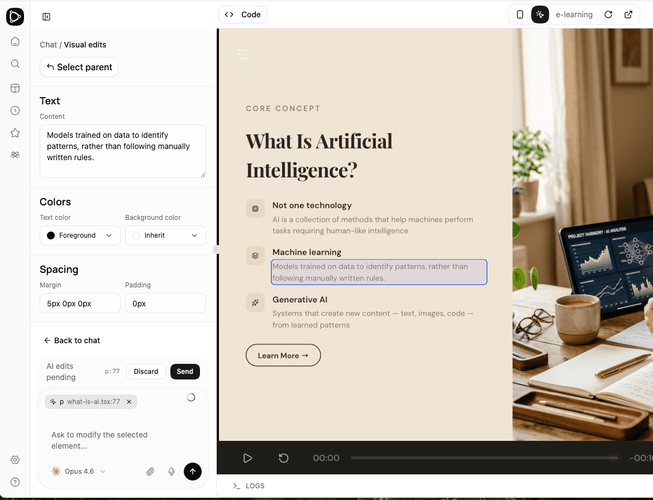This screenshot has width=653, height=500.
Task: Discard the pending AI edits
Action: (146, 371)
